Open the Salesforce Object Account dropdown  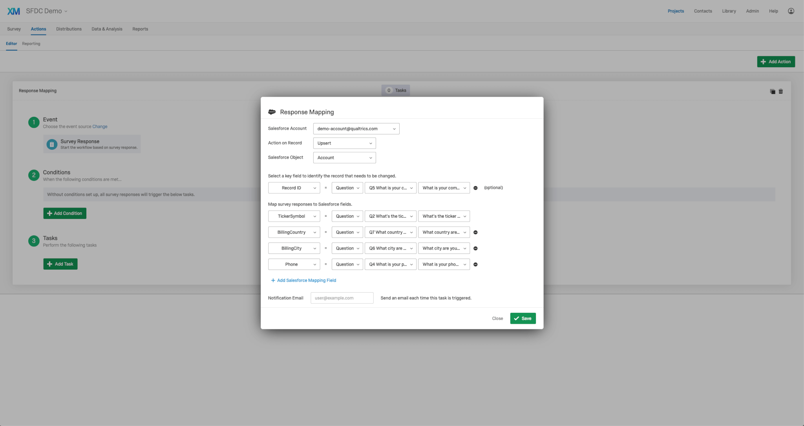pos(344,158)
